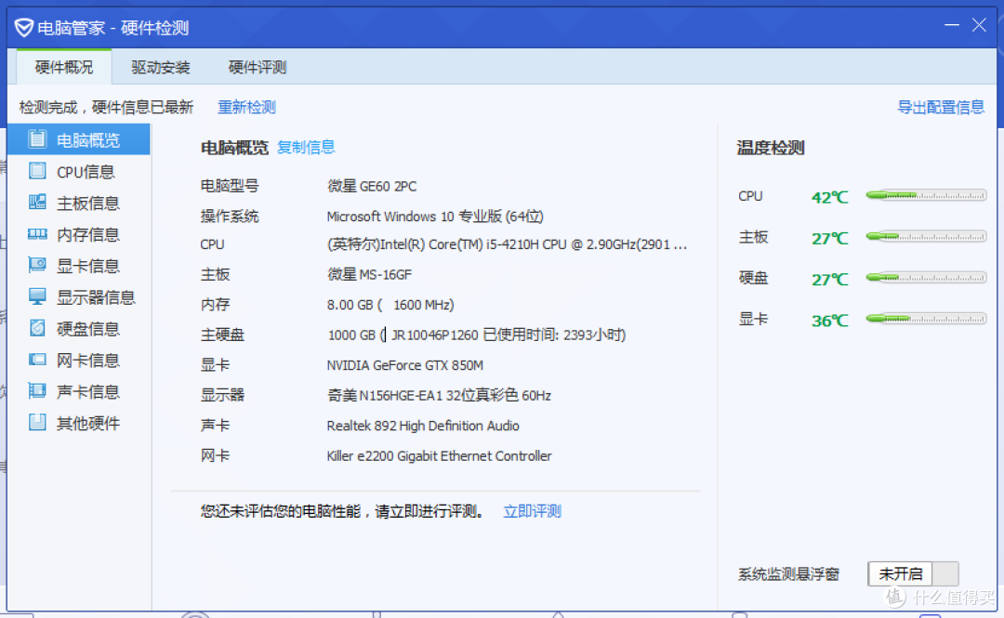Switch to the 硬件评测 tab
The image size is (1004, 618).
(x=257, y=67)
